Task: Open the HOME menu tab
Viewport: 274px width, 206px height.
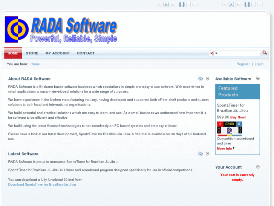Action: [x=13, y=53]
